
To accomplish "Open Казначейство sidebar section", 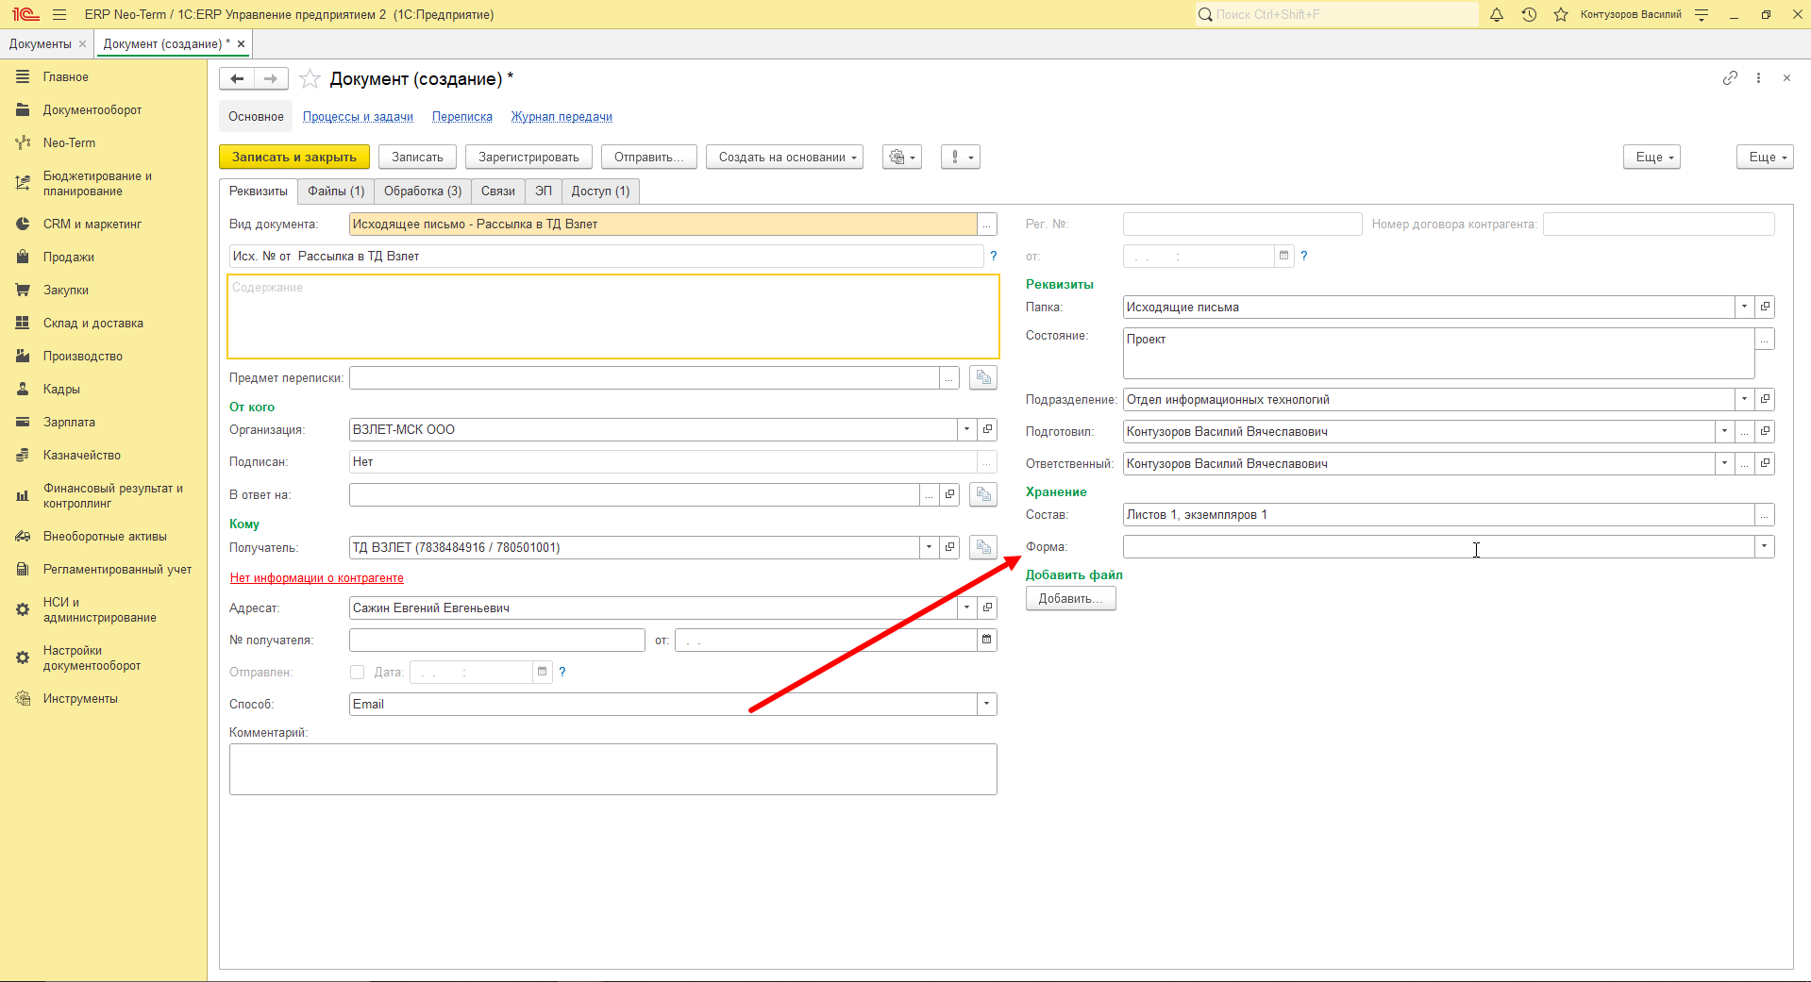I will [x=82, y=456].
